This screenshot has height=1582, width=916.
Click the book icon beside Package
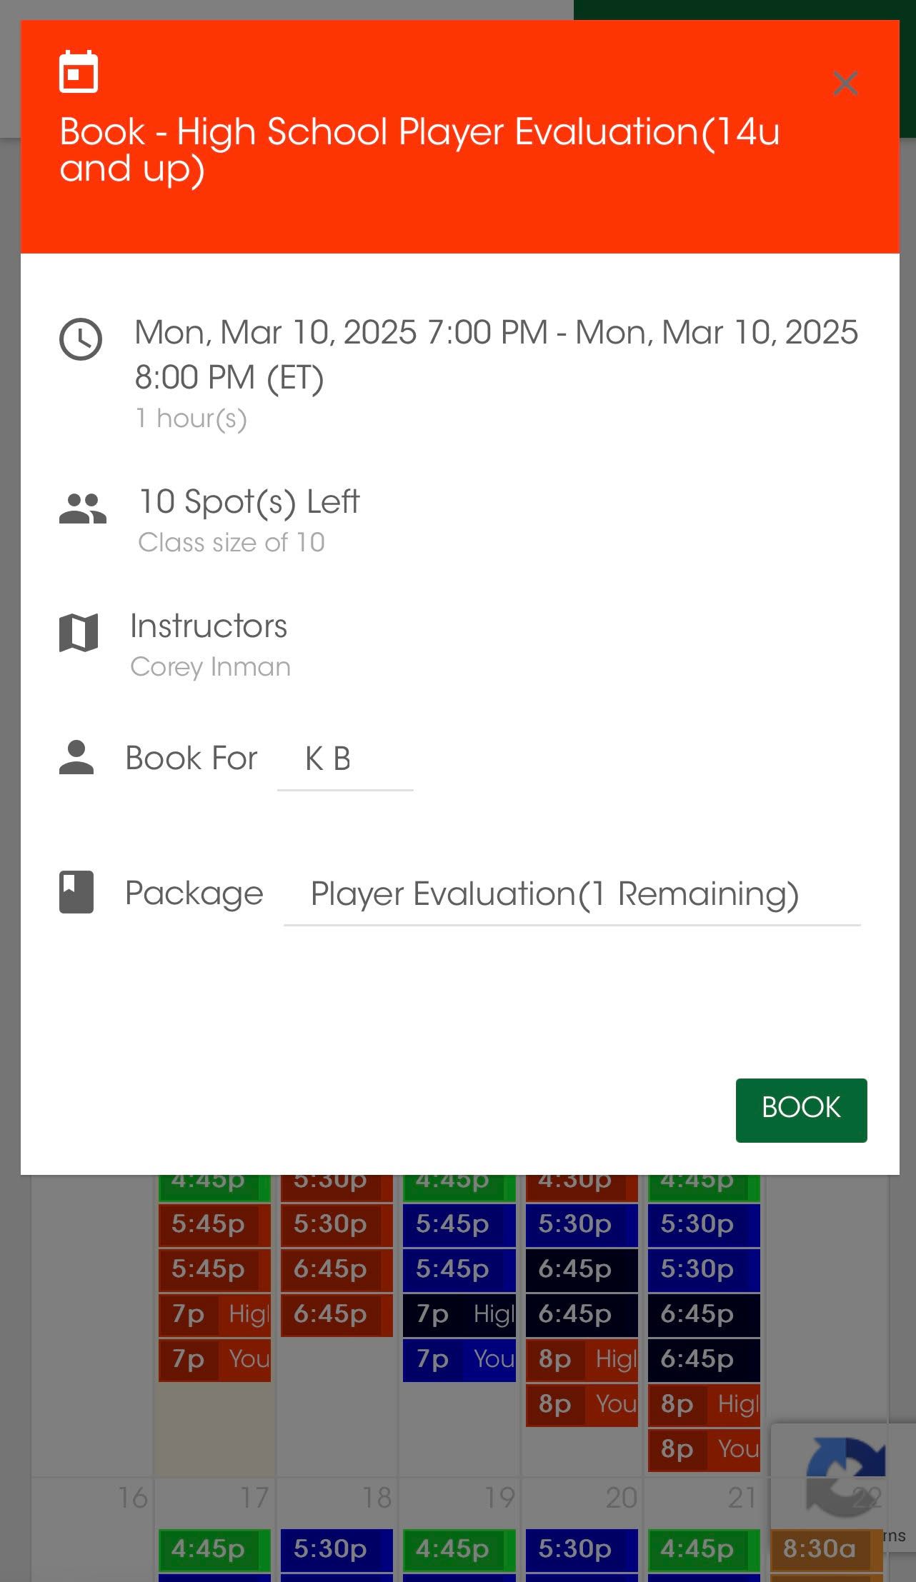76,892
